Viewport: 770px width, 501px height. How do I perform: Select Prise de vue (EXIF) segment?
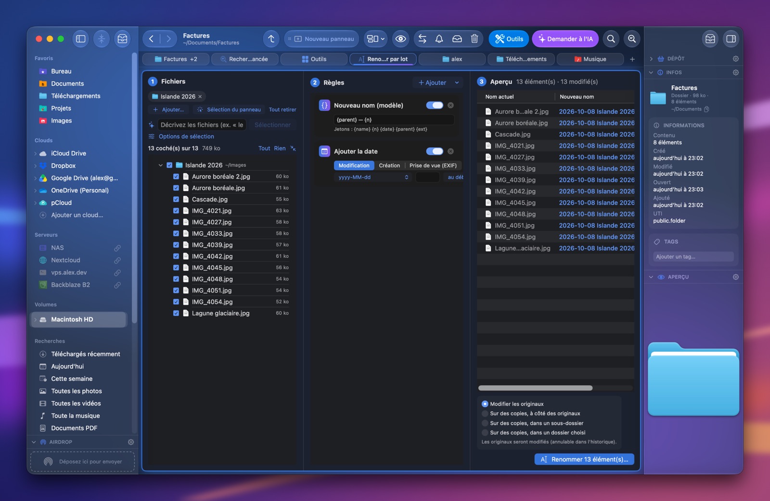click(x=433, y=166)
